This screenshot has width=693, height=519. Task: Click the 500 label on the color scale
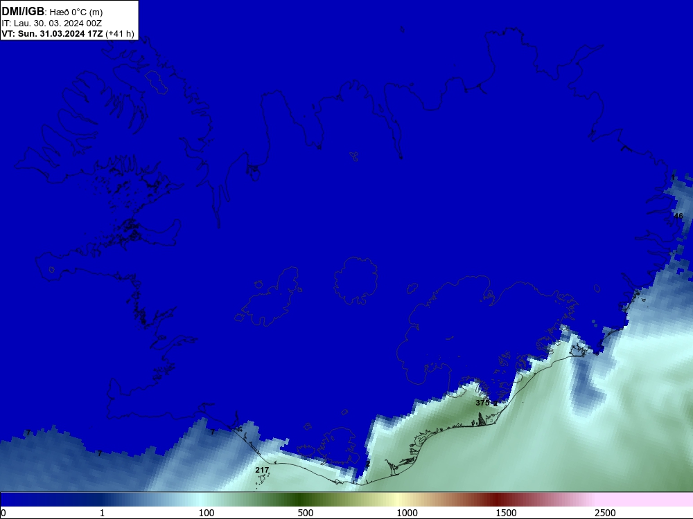[306, 513]
